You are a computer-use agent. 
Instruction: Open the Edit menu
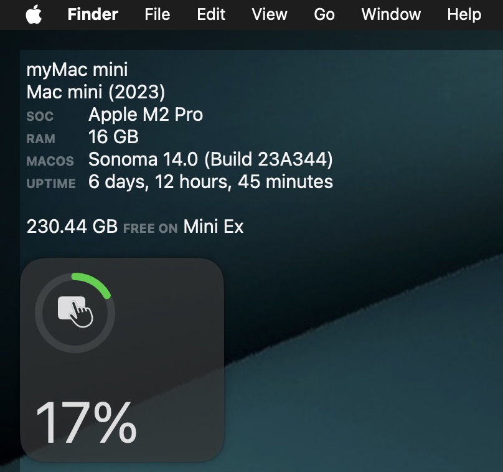click(211, 14)
